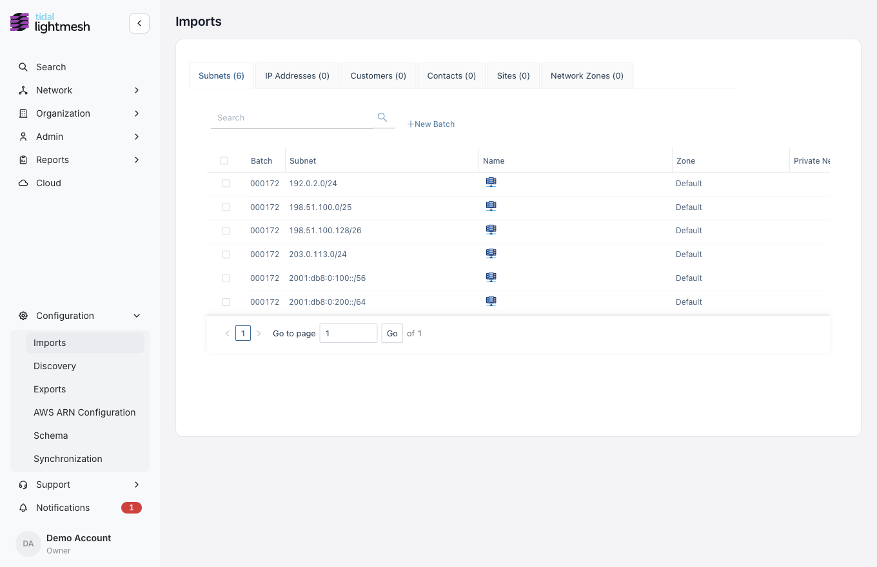Click the Search magnifier icon in sidebar
The width and height of the screenshot is (877, 567).
click(x=23, y=67)
